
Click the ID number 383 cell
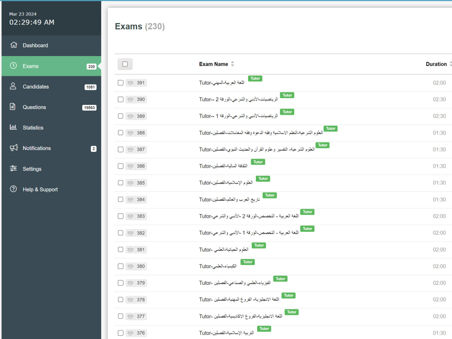coord(141,216)
